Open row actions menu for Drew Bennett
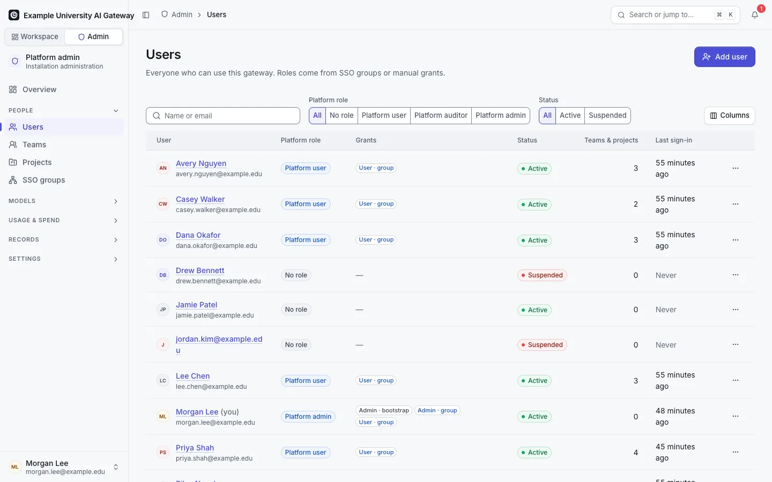 click(736, 275)
